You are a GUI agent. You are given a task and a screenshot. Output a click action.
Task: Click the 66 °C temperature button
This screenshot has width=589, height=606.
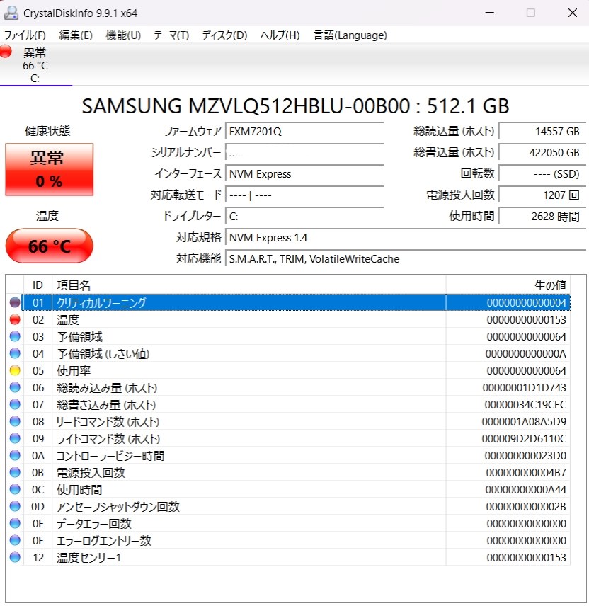point(49,246)
